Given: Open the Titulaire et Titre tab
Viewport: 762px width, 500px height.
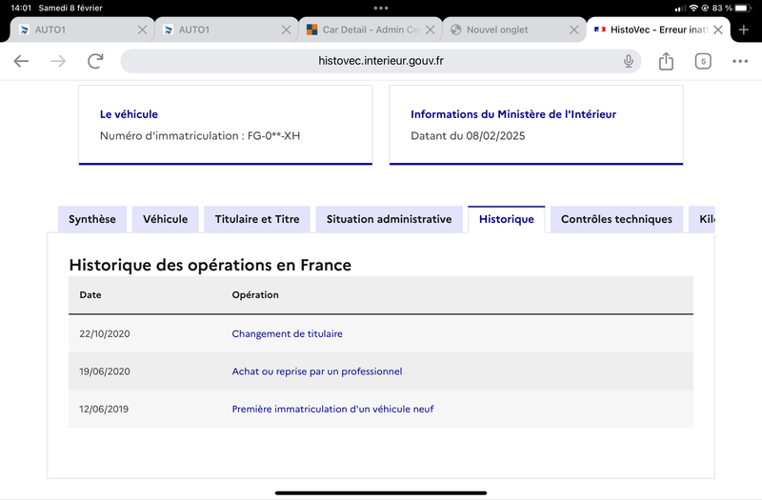Looking at the screenshot, I should [257, 219].
